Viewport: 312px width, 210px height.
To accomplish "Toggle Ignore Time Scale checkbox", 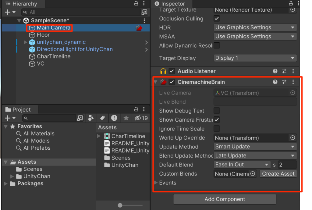I will [217, 129].
